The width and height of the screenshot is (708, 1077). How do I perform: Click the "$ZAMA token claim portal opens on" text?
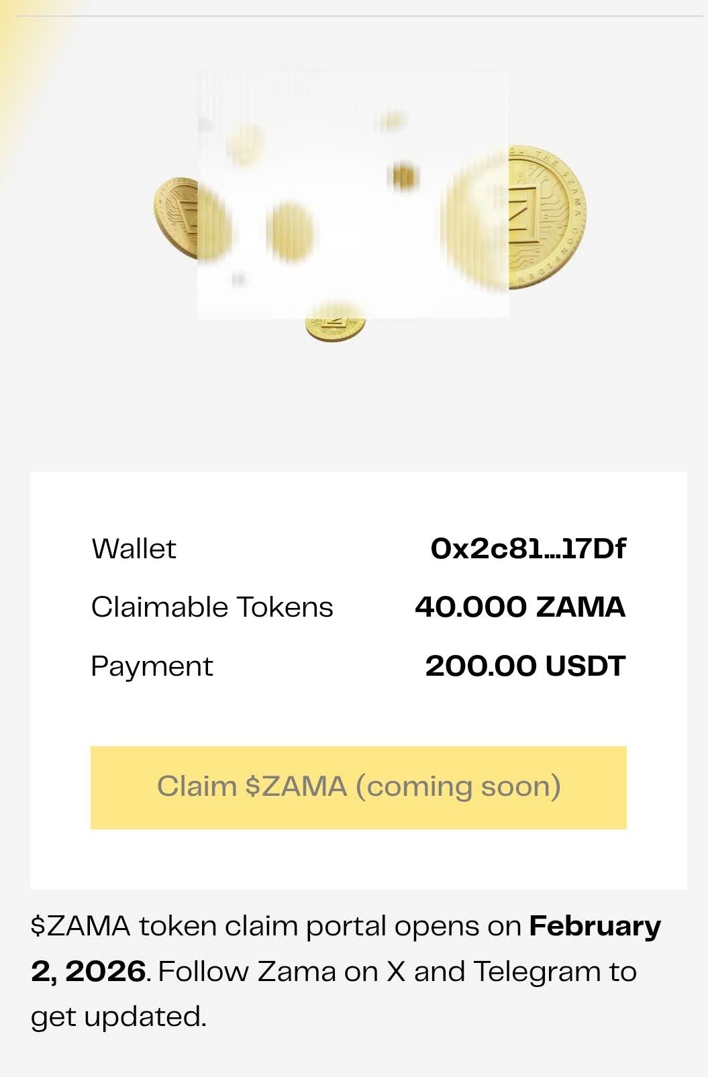(276, 926)
